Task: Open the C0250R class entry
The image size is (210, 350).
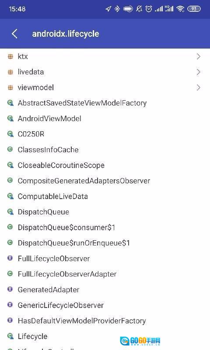Action: coord(105,134)
